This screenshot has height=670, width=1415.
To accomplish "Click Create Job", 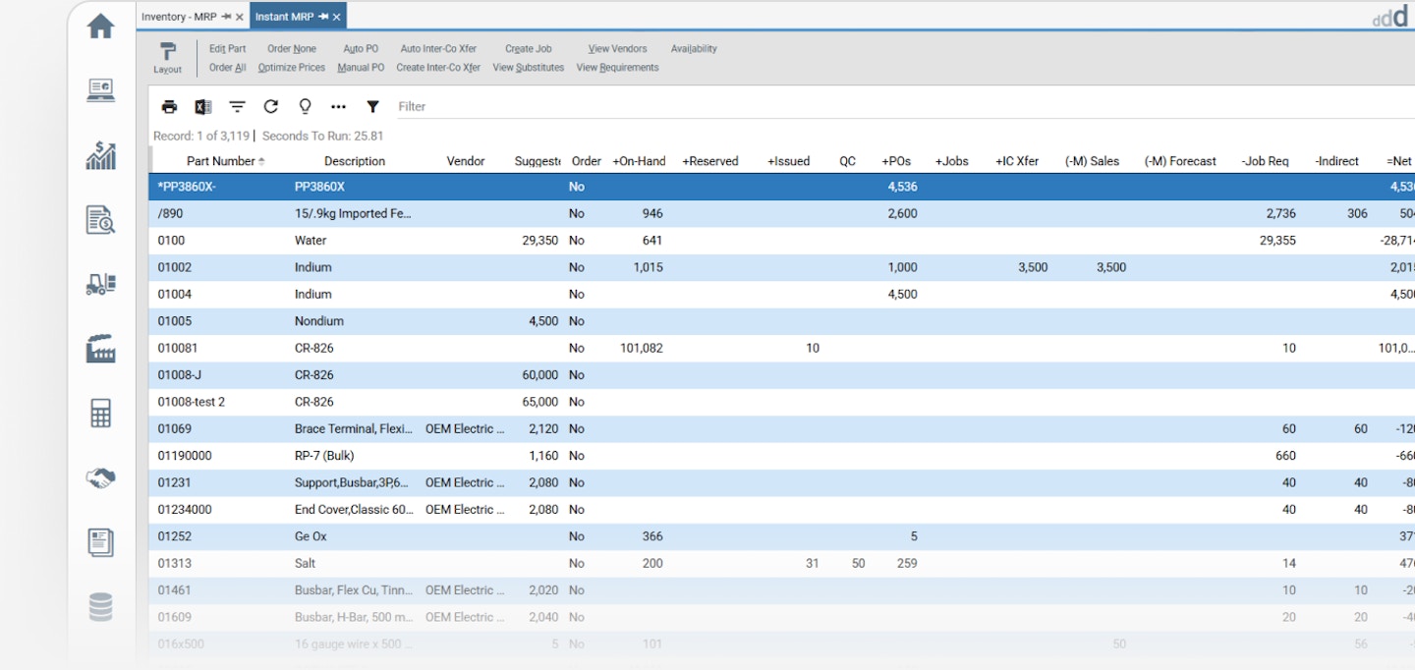I will click(529, 48).
